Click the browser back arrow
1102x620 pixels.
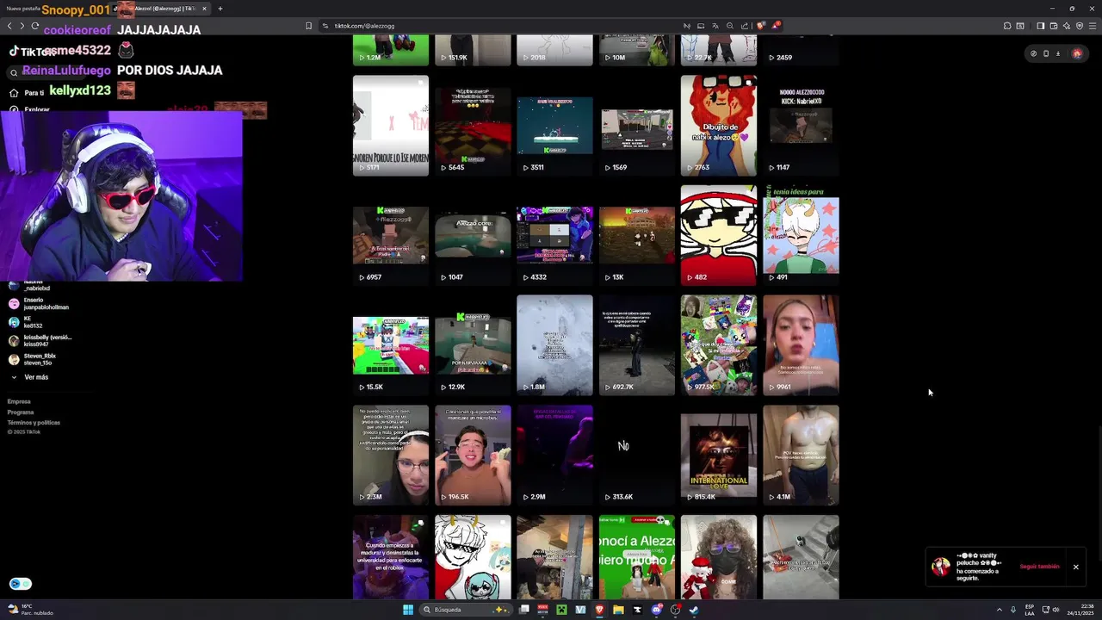(9, 26)
